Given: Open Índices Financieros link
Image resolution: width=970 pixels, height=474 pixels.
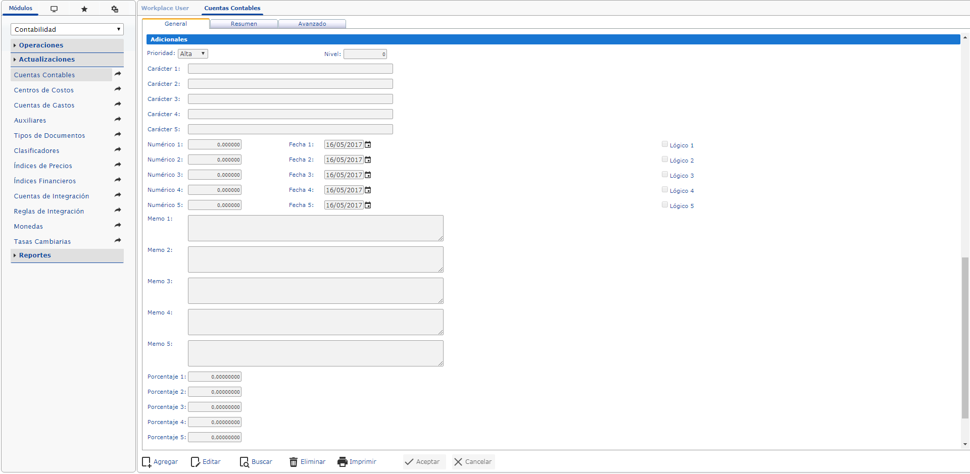Looking at the screenshot, I should pos(45,181).
